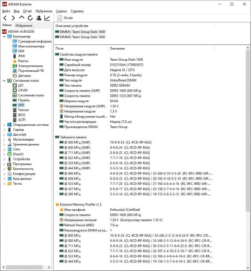Click the Значение column header

coord(161,48)
